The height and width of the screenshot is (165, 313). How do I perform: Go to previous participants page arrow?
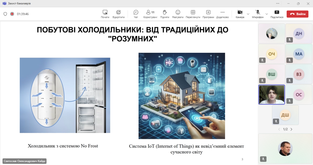(x=279, y=129)
